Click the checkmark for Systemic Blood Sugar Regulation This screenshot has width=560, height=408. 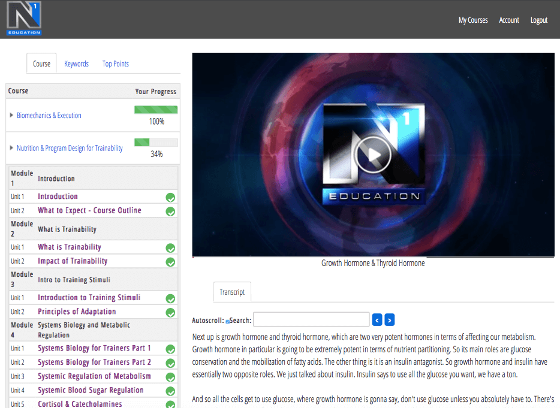[x=170, y=390]
